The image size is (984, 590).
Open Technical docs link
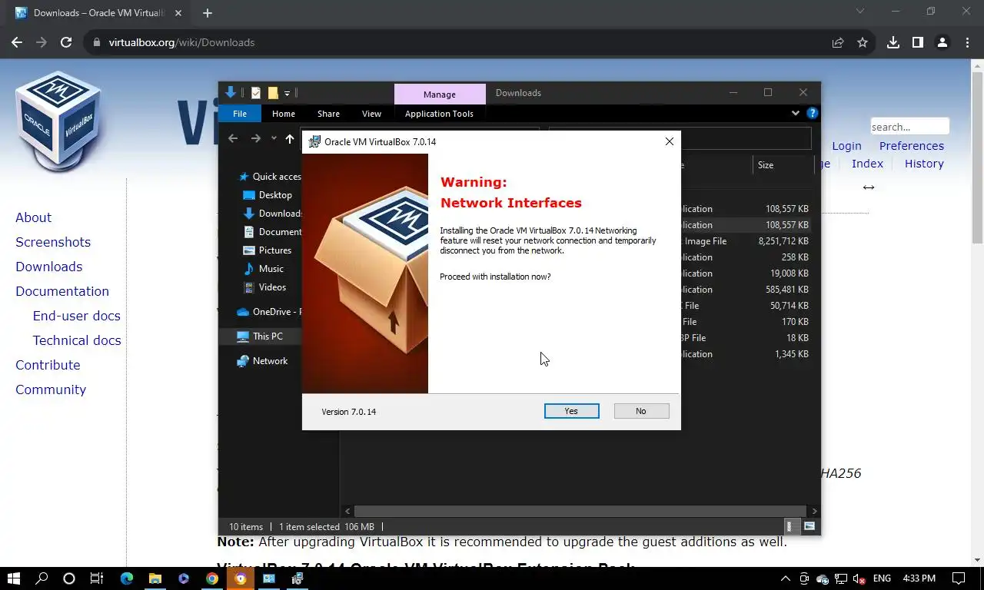coord(77,340)
